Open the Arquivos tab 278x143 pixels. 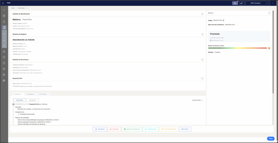pyautogui.click(x=43, y=94)
